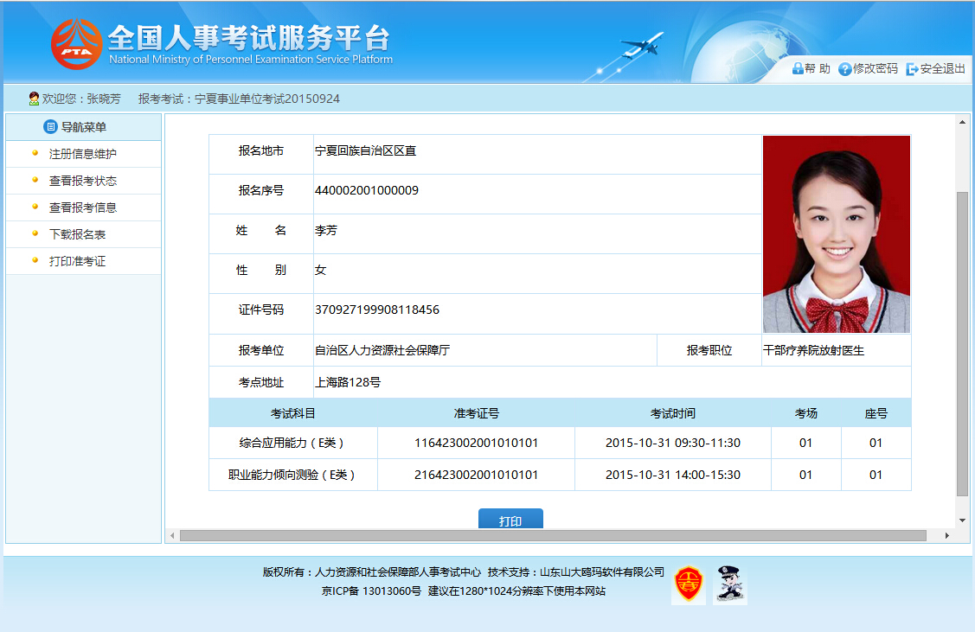Click the welcome user avatar icon
The image size is (975, 632).
34,99
